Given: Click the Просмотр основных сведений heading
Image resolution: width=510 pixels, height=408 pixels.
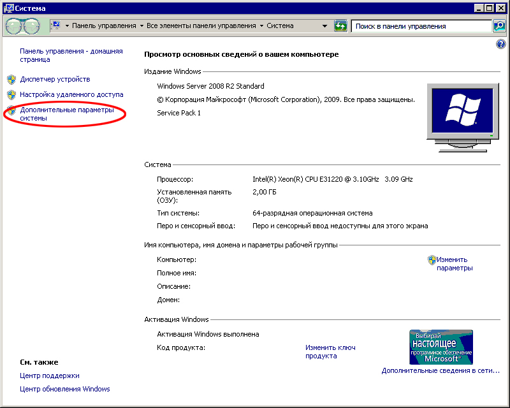Looking at the screenshot, I should click(x=242, y=54).
